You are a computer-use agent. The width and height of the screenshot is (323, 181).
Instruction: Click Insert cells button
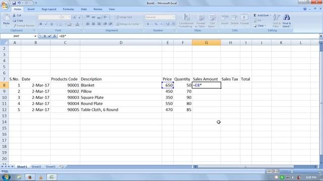click(x=225, y=20)
